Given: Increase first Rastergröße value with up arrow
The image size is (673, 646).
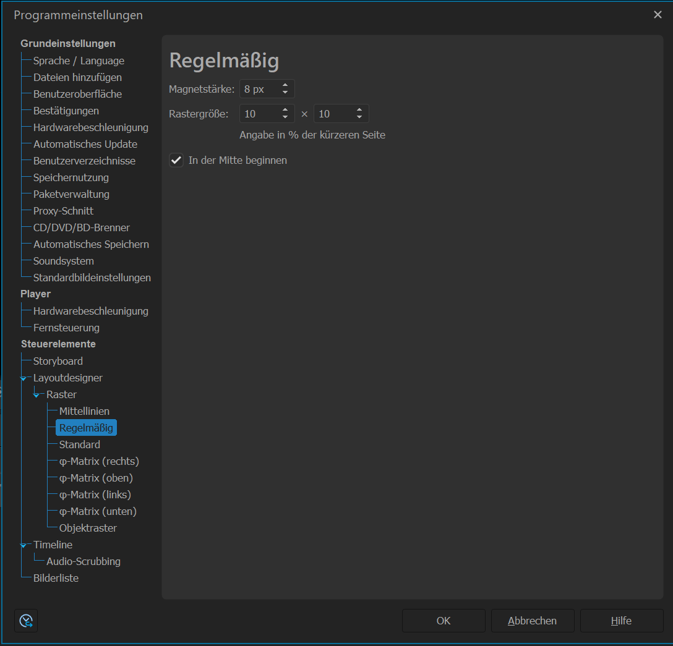Looking at the screenshot, I should point(285,110).
